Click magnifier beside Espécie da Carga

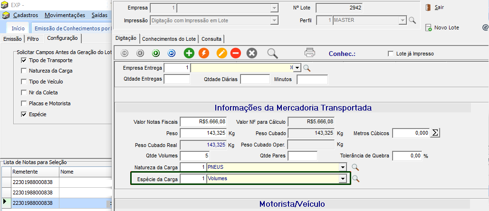pyautogui.click(x=355, y=179)
